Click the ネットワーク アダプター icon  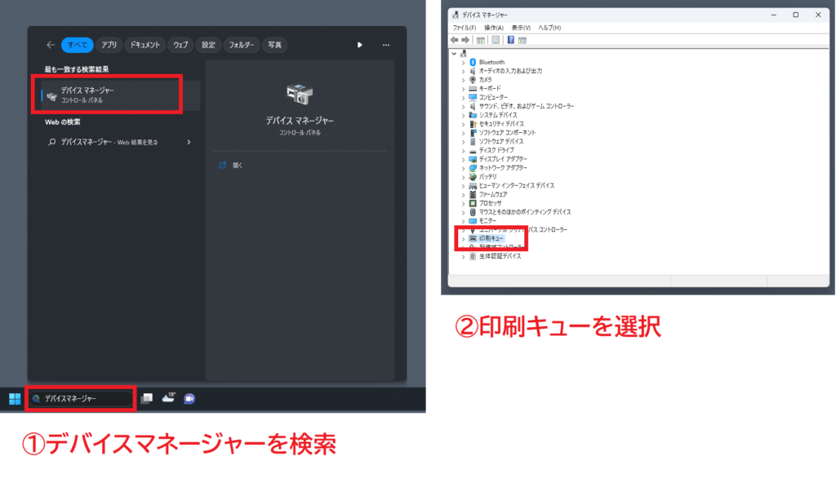(x=473, y=168)
